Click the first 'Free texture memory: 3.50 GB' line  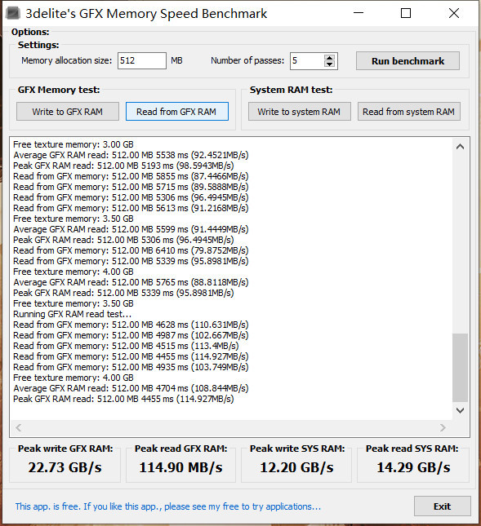point(73,219)
